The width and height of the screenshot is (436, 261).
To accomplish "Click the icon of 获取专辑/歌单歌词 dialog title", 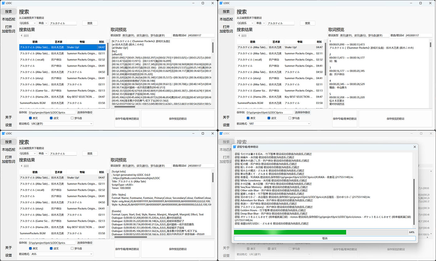I will tap(235, 147).
